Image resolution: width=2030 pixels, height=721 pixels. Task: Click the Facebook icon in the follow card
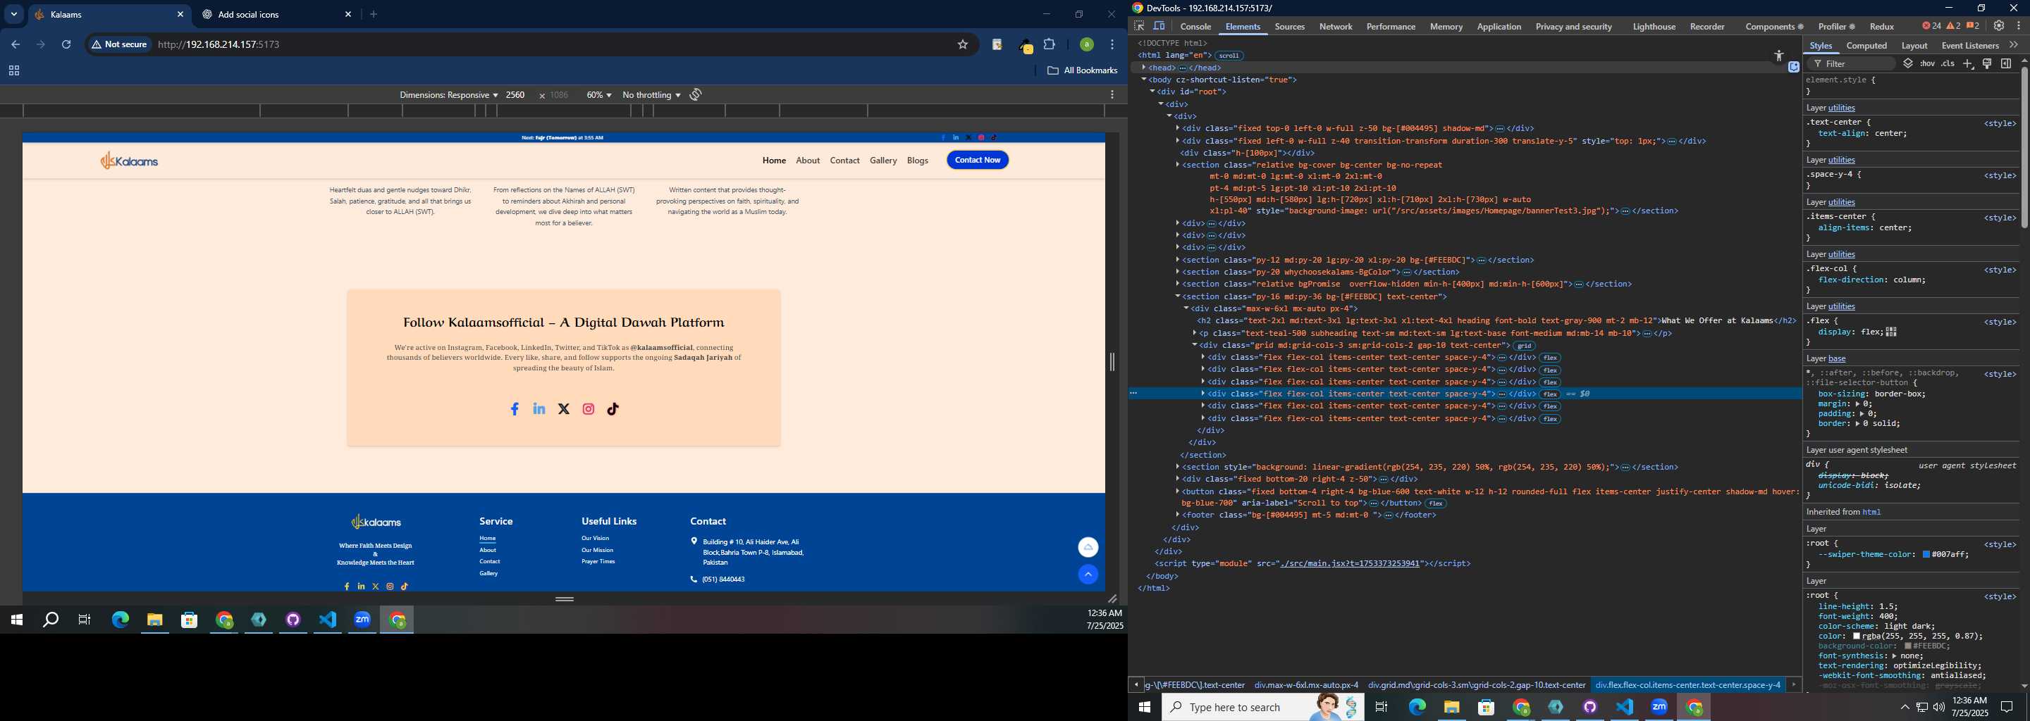[x=515, y=409]
